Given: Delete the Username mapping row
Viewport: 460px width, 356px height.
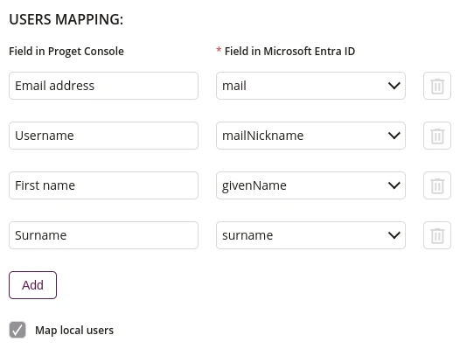Looking at the screenshot, I should [436, 136].
